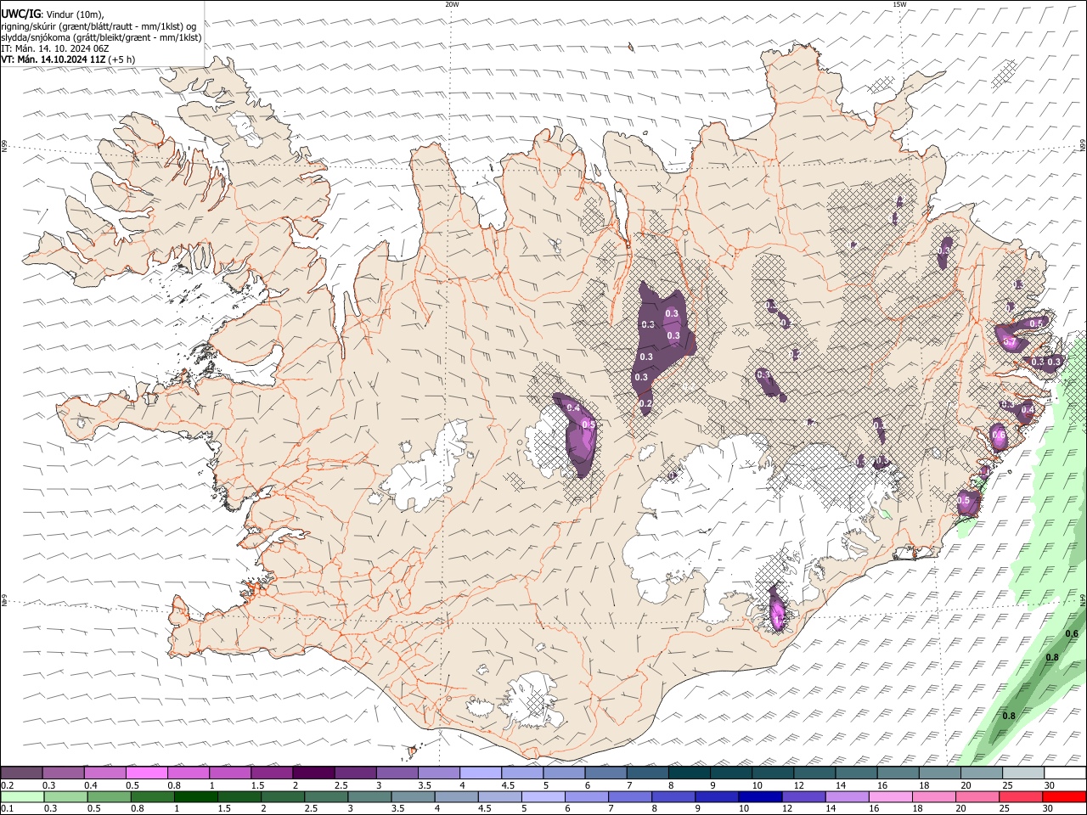Click the '15W' longitude label
1087x815 pixels.
[x=899, y=4]
